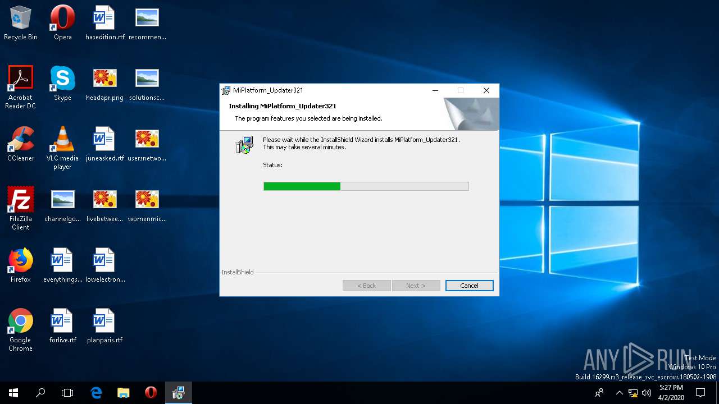This screenshot has height=404, width=719.
Task: Open the Windows Start menu
Action: point(13,393)
